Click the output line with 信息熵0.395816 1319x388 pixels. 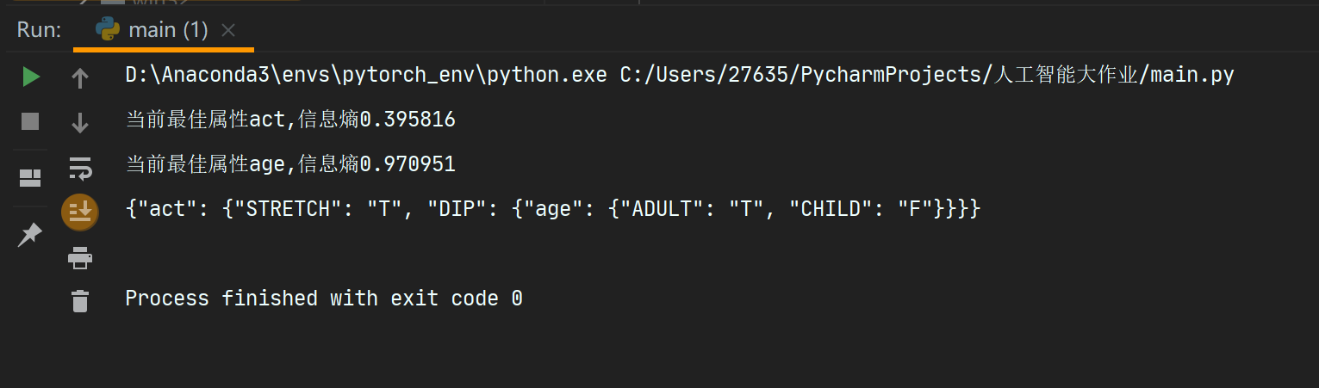click(290, 120)
